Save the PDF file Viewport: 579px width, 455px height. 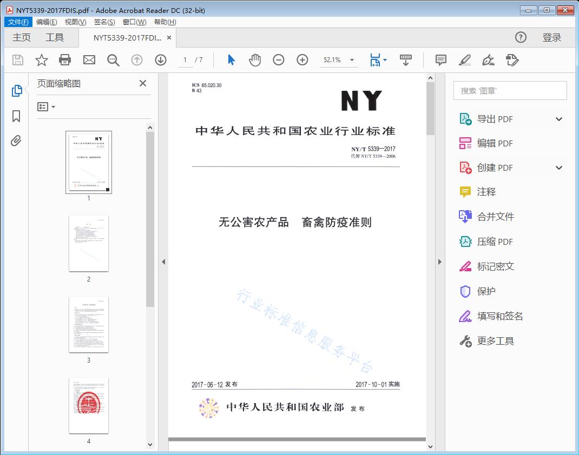coord(17,60)
